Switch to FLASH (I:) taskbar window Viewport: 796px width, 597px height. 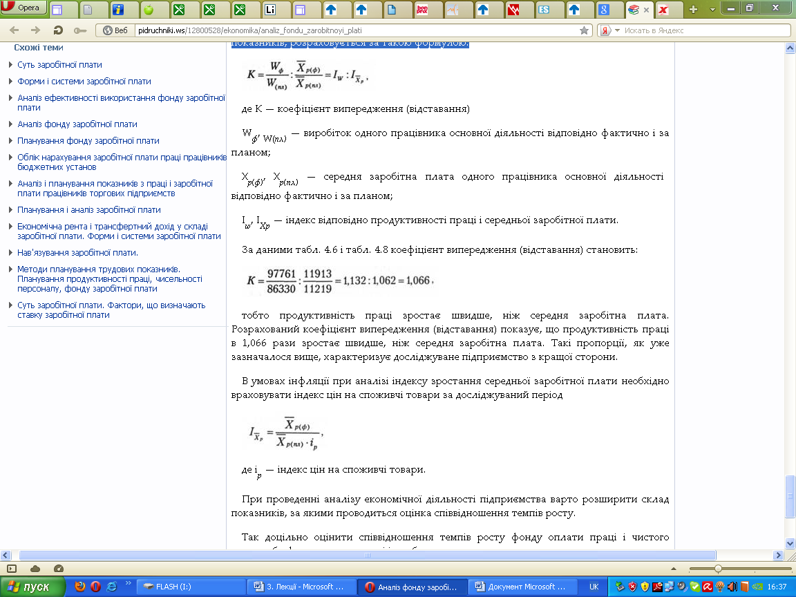pyautogui.click(x=191, y=587)
